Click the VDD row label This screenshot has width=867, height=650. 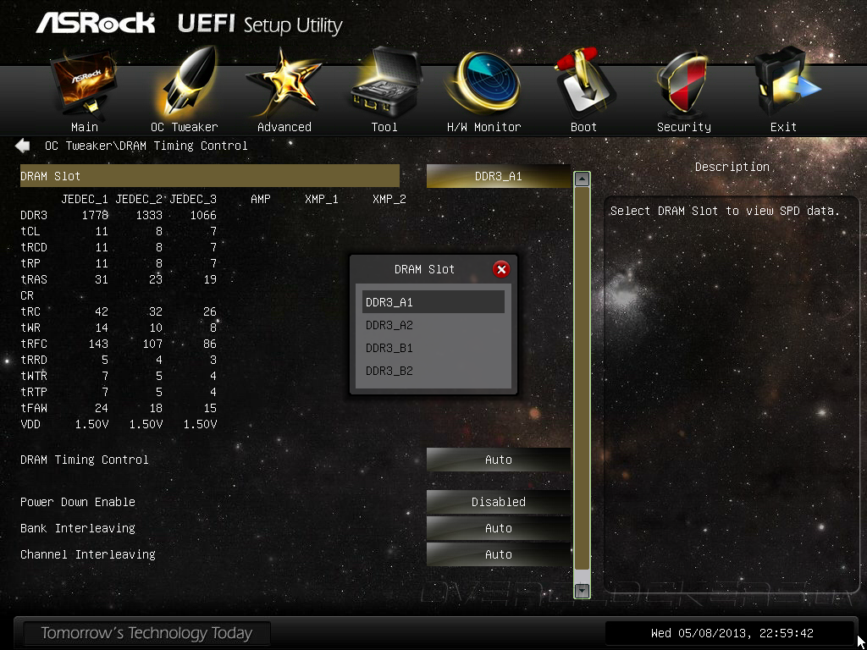tap(30, 425)
